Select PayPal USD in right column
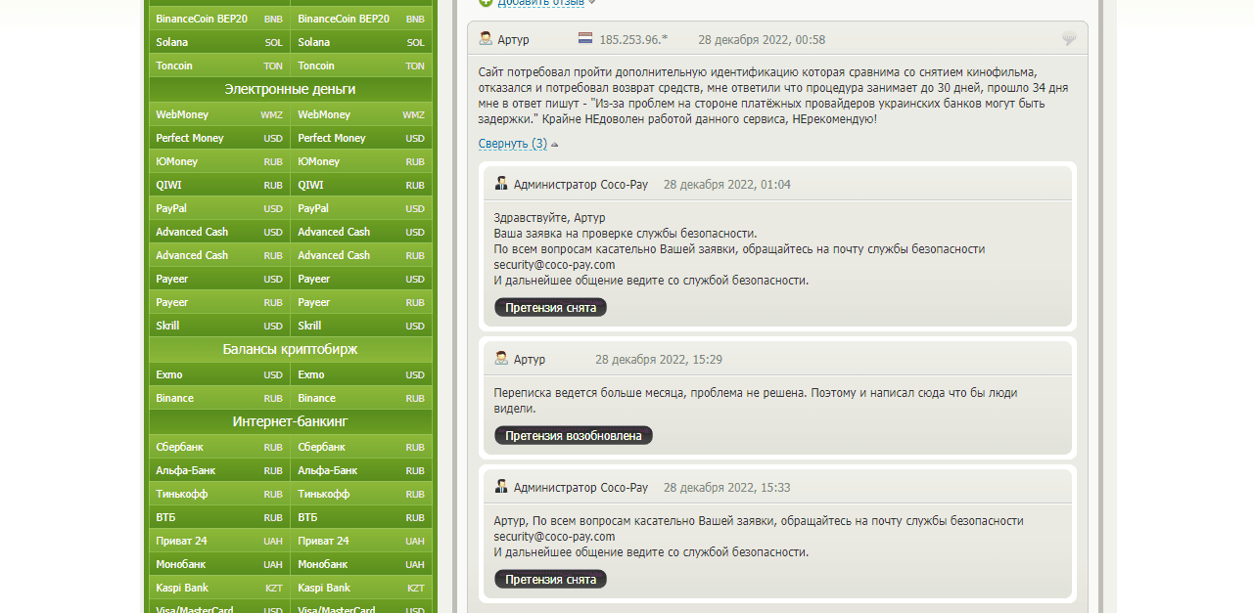 point(360,208)
